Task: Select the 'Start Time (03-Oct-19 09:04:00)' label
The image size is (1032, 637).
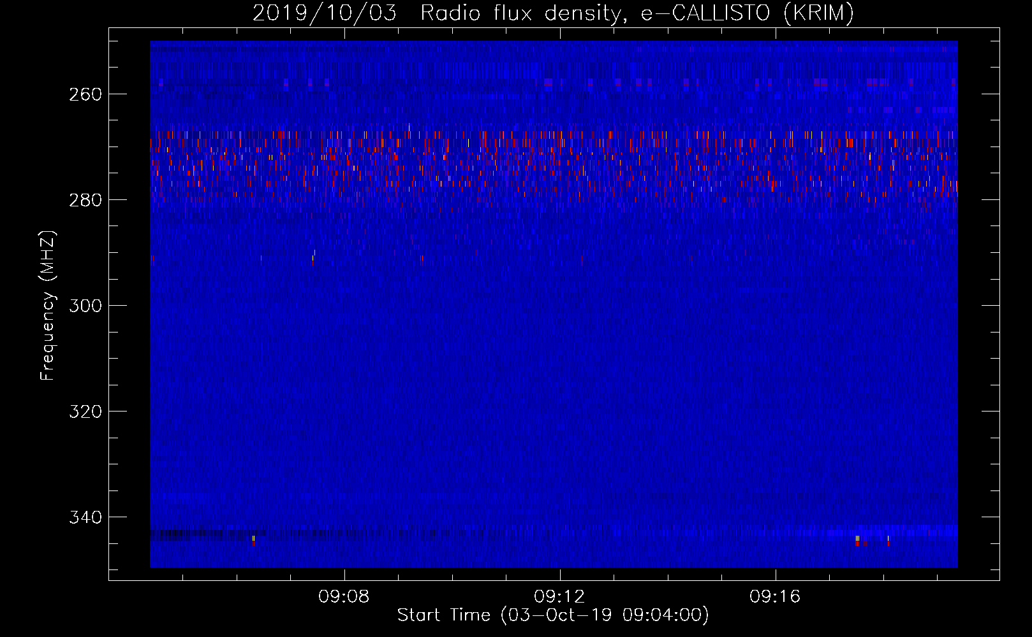Action: pyautogui.click(x=553, y=615)
